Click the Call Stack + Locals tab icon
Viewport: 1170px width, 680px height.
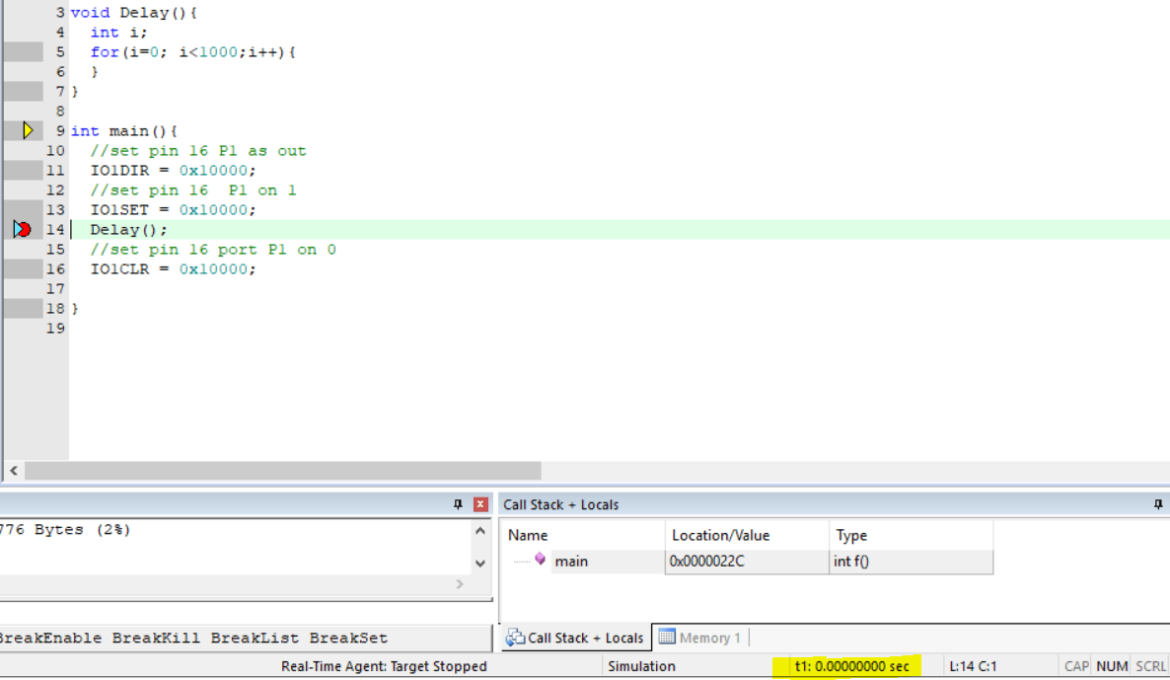click(514, 638)
